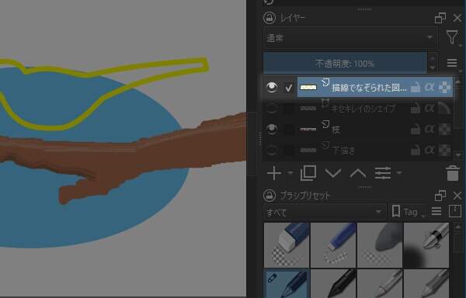The height and width of the screenshot is (298, 466).
Task: Click the arc icon on セキレイのシェイプ layer
Action: click(444, 109)
